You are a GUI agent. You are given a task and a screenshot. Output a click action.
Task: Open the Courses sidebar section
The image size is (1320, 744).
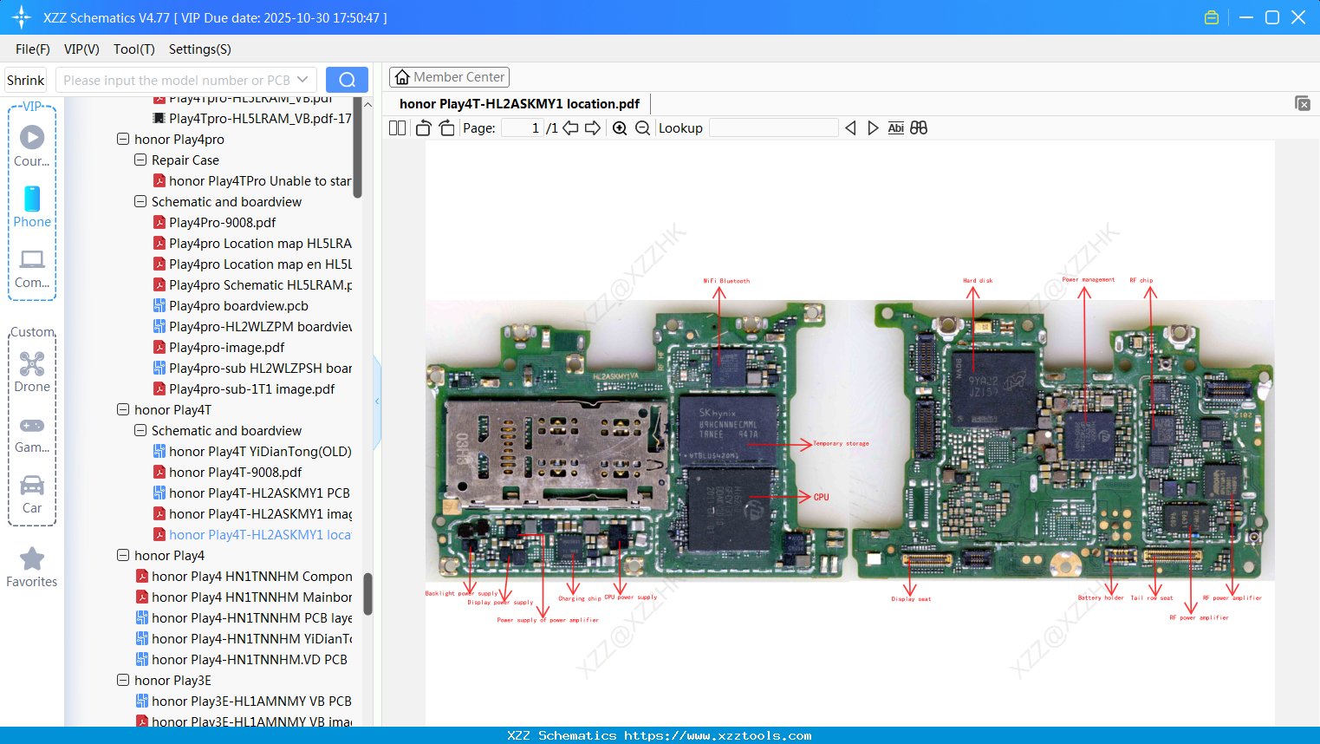point(32,146)
